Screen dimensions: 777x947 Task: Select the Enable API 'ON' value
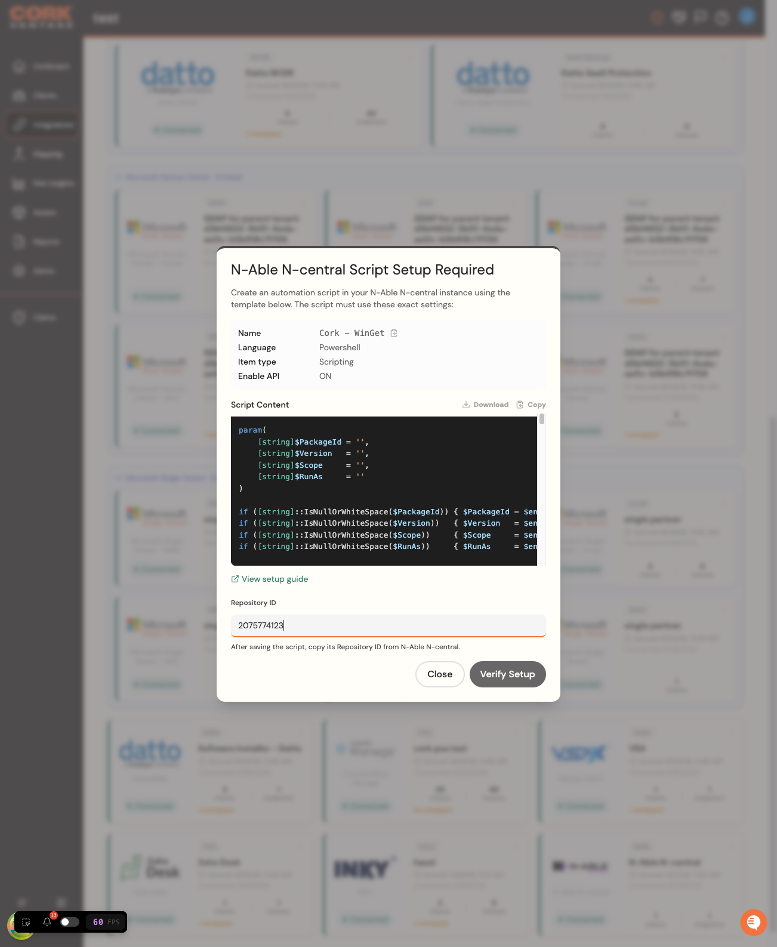325,376
